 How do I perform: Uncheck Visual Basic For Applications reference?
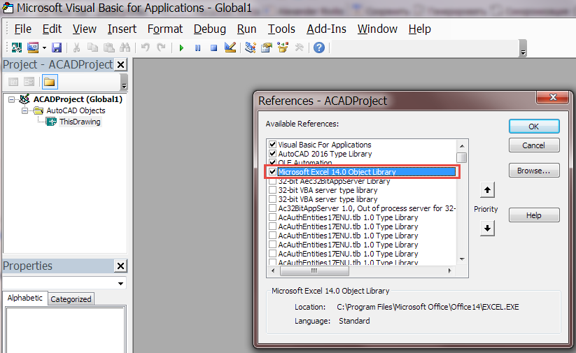tap(272, 145)
